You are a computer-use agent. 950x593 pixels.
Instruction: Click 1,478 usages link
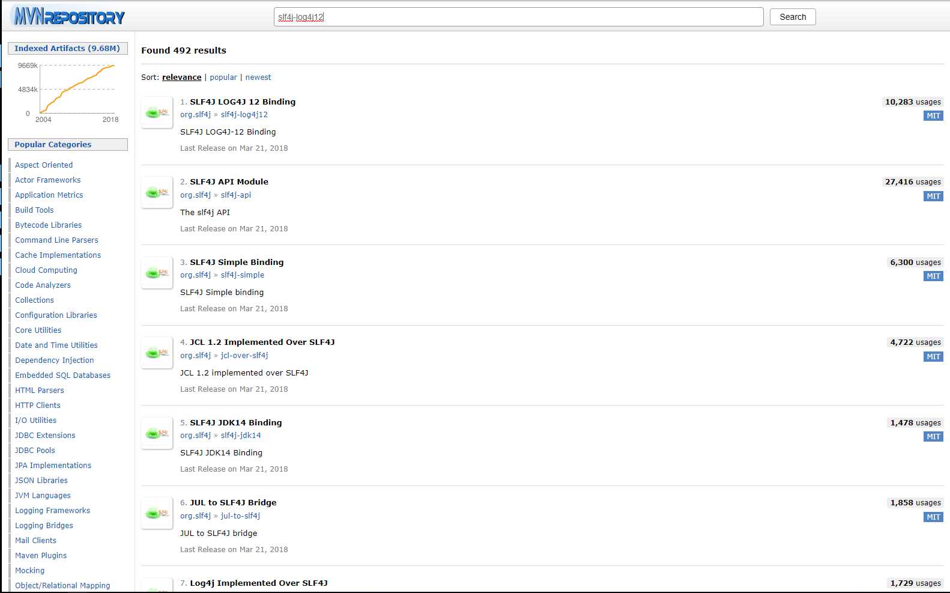tap(915, 423)
